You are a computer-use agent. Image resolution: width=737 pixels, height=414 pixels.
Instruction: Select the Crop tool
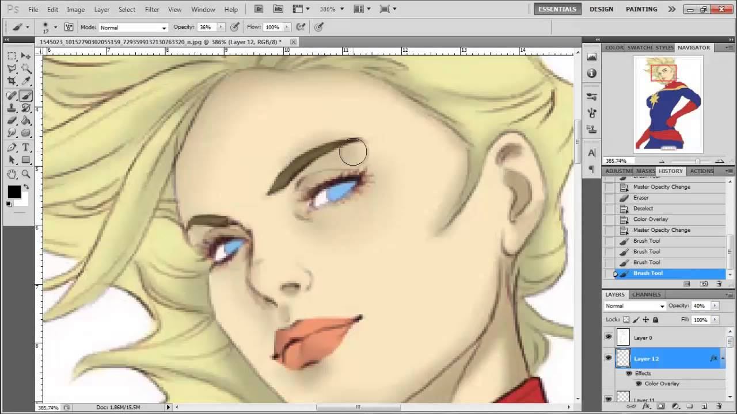(x=12, y=81)
